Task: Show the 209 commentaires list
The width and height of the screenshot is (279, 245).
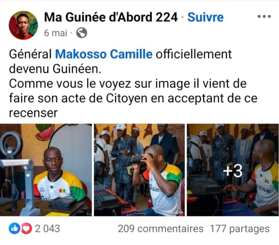Action: click(161, 229)
